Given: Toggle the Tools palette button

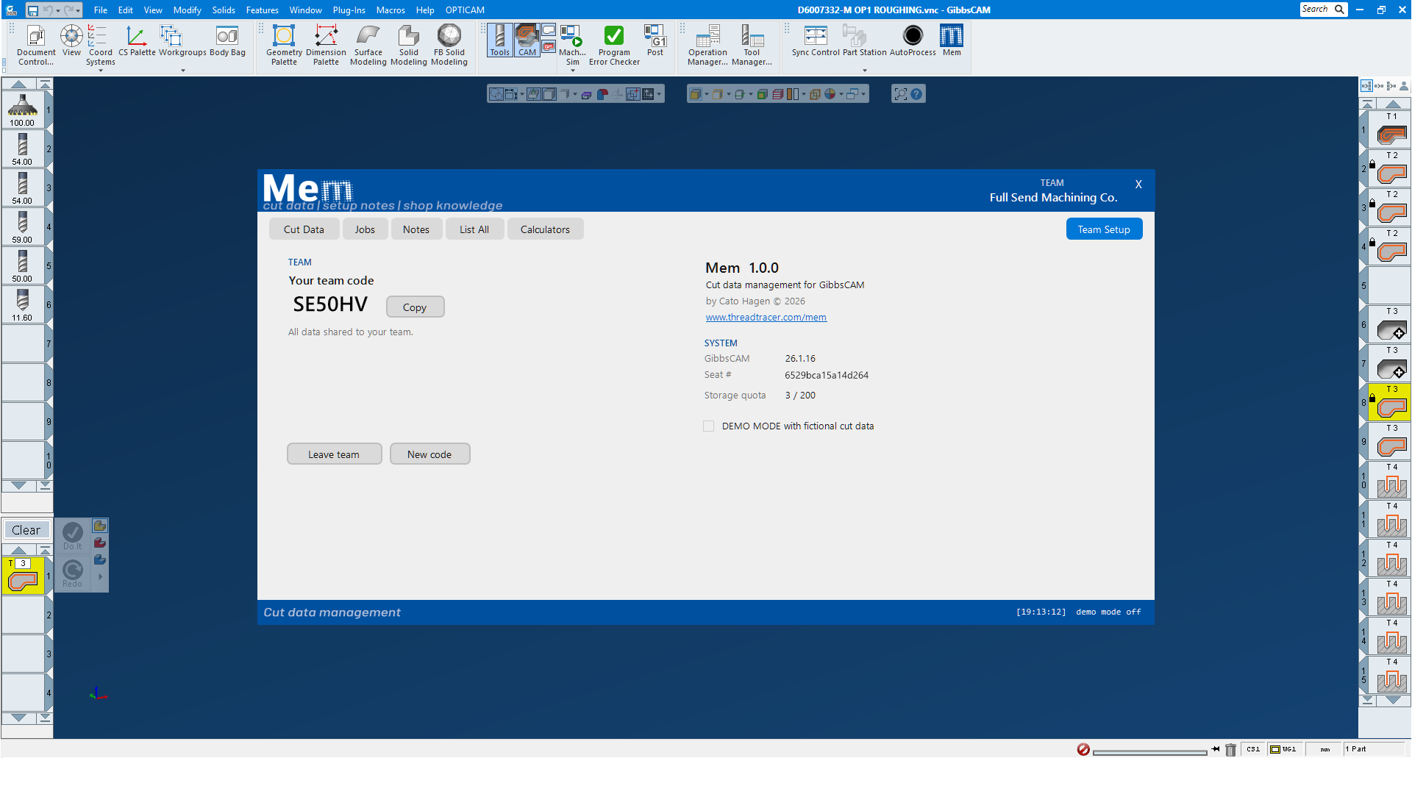Looking at the screenshot, I should coord(499,40).
